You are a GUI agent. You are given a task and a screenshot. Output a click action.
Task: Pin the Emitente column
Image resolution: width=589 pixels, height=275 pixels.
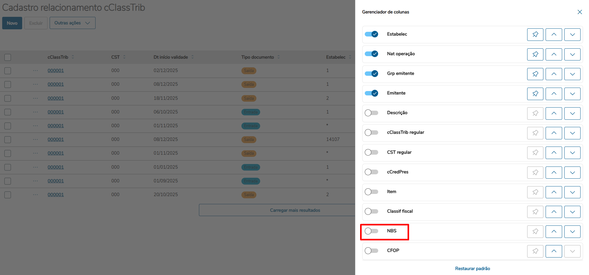coord(535,94)
